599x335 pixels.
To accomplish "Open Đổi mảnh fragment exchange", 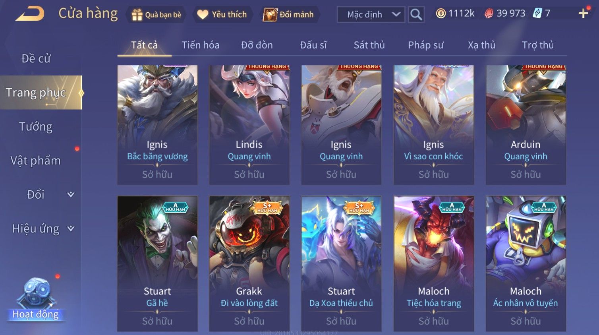I will (x=289, y=15).
